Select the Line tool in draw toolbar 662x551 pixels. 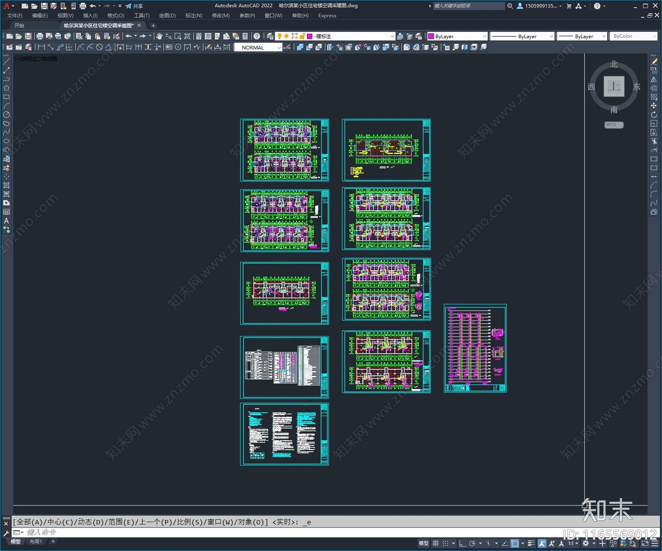tap(6, 61)
